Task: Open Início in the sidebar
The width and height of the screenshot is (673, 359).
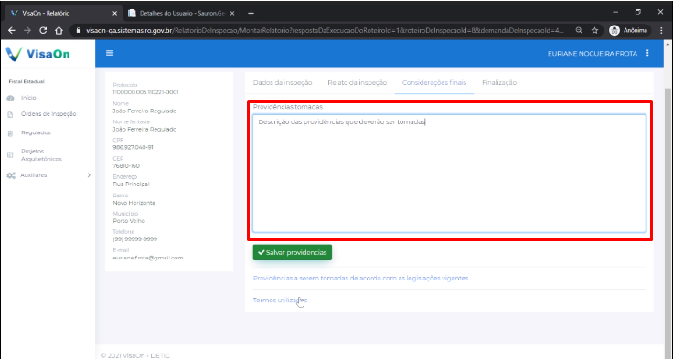Action: pos(28,98)
